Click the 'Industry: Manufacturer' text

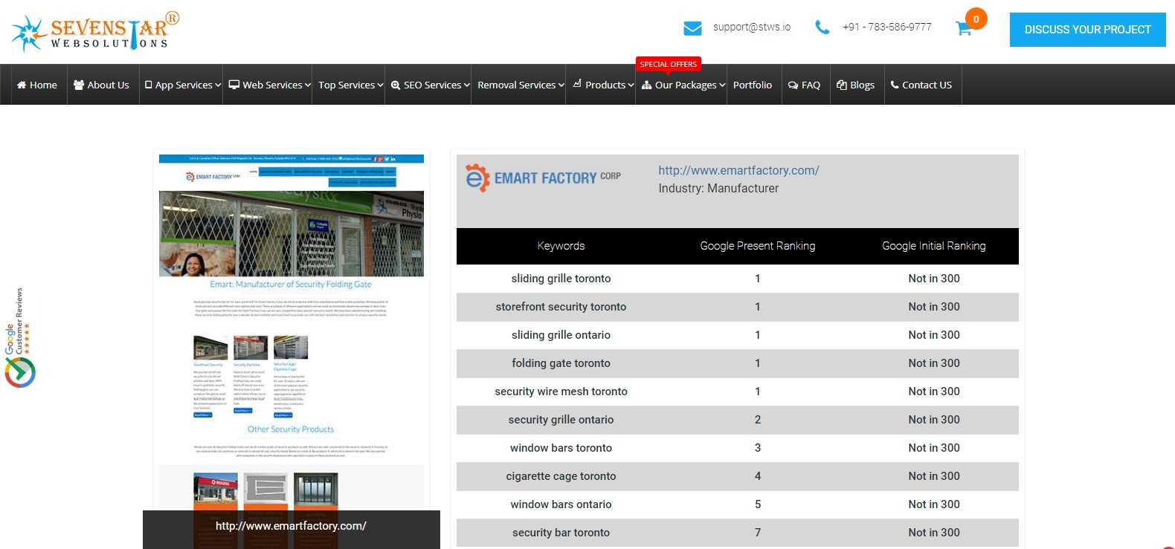(718, 189)
